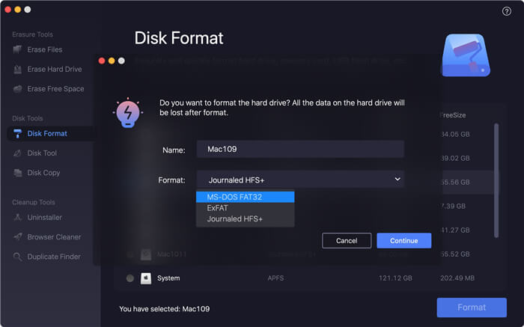Click the Erase Files shredder icon
This screenshot has width=524, height=327.
17,49
